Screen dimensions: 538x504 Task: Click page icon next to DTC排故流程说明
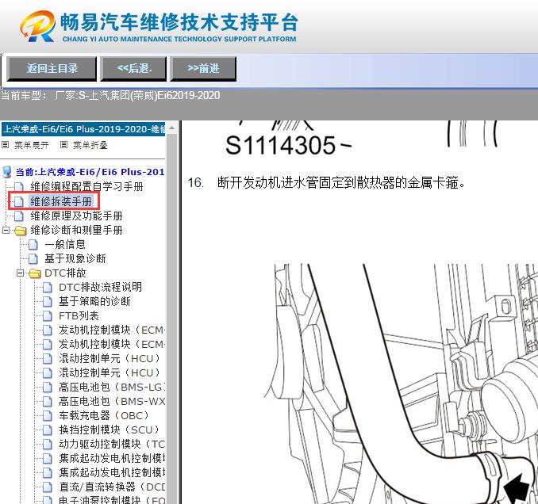pyautogui.click(x=48, y=288)
